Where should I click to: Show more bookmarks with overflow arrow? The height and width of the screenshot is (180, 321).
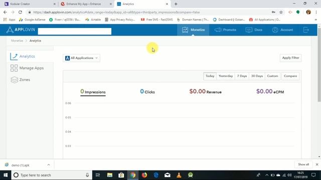pos(316,19)
